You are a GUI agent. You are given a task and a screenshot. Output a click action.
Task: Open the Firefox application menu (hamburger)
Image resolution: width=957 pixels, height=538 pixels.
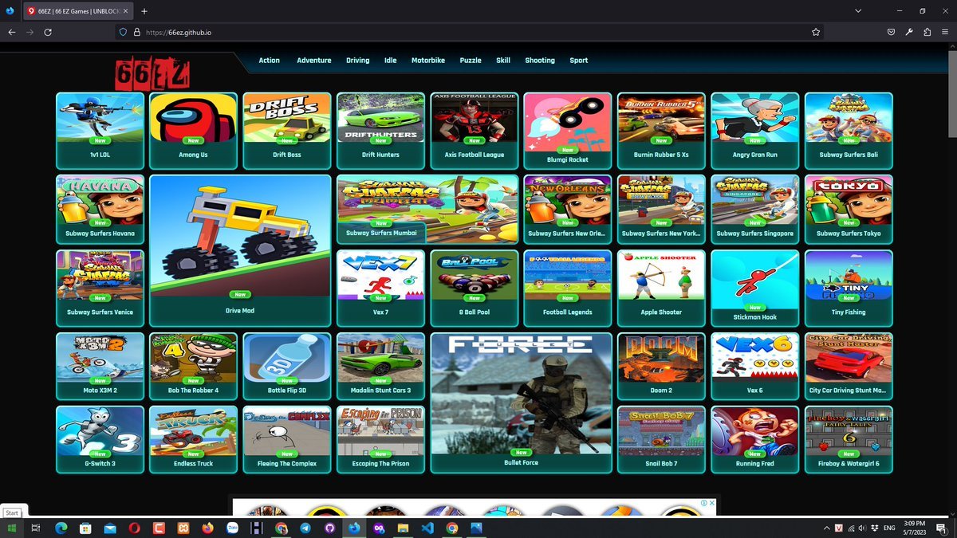click(x=946, y=33)
